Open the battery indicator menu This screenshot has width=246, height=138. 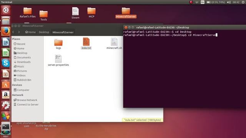[216, 2]
